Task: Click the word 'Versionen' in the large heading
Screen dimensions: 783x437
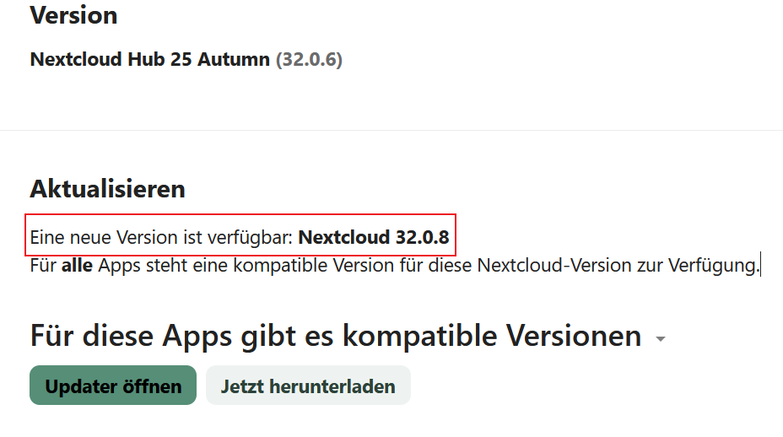Action: click(x=574, y=336)
